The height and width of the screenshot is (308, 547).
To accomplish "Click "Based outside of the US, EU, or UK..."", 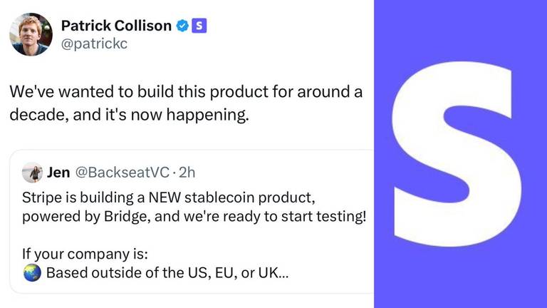I will click(x=167, y=273).
